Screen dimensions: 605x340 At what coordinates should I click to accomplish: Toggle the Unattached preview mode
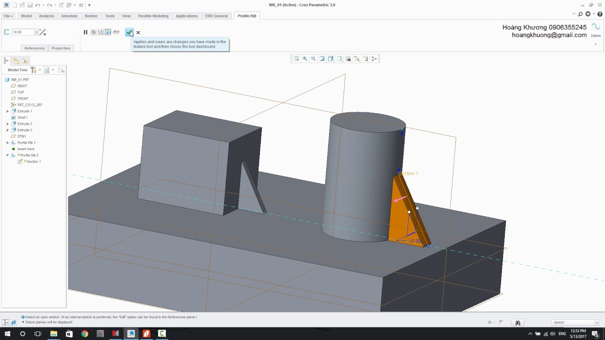tap(101, 32)
